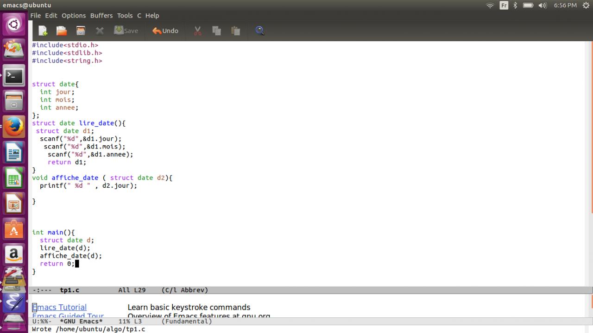Click the *GNU Emacs* buffer name in mode line

81,321
